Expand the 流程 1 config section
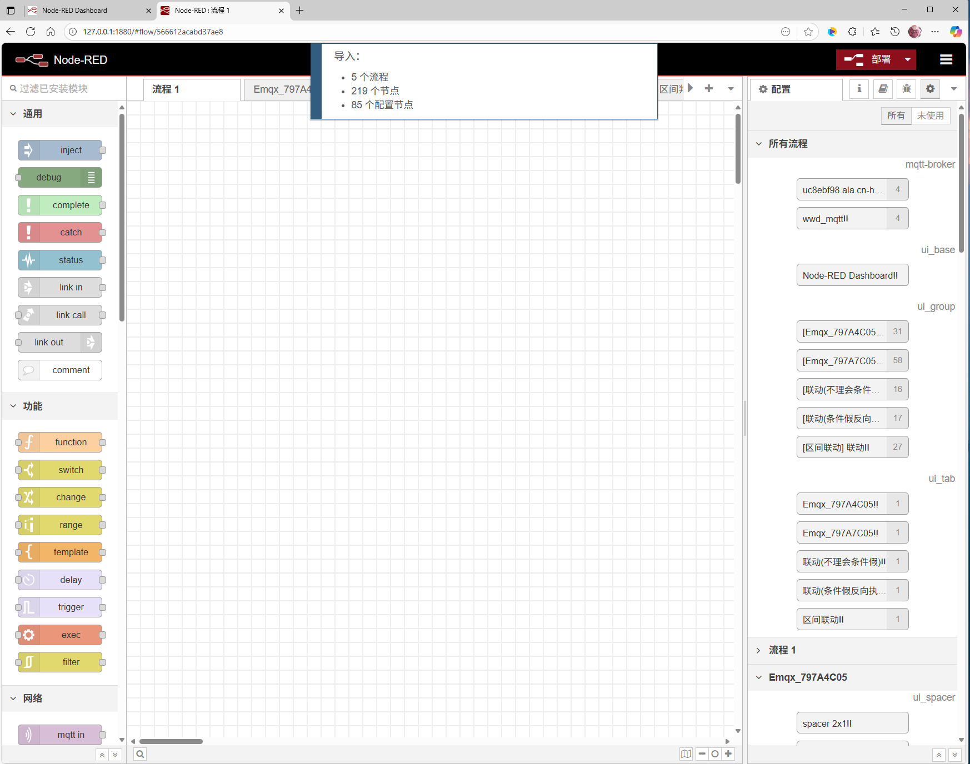This screenshot has width=970, height=764. 759,650
